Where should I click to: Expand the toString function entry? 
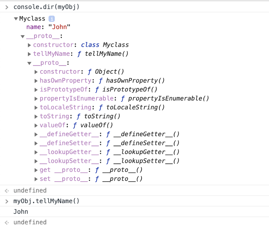[x=36, y=116]
